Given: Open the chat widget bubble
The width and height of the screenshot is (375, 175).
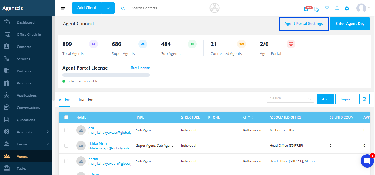Looking at the screenshot, I should tap(367, 161).
